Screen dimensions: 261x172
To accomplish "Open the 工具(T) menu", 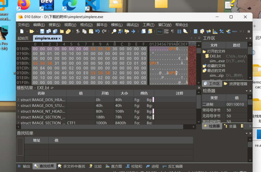I will tap(149, 25).
